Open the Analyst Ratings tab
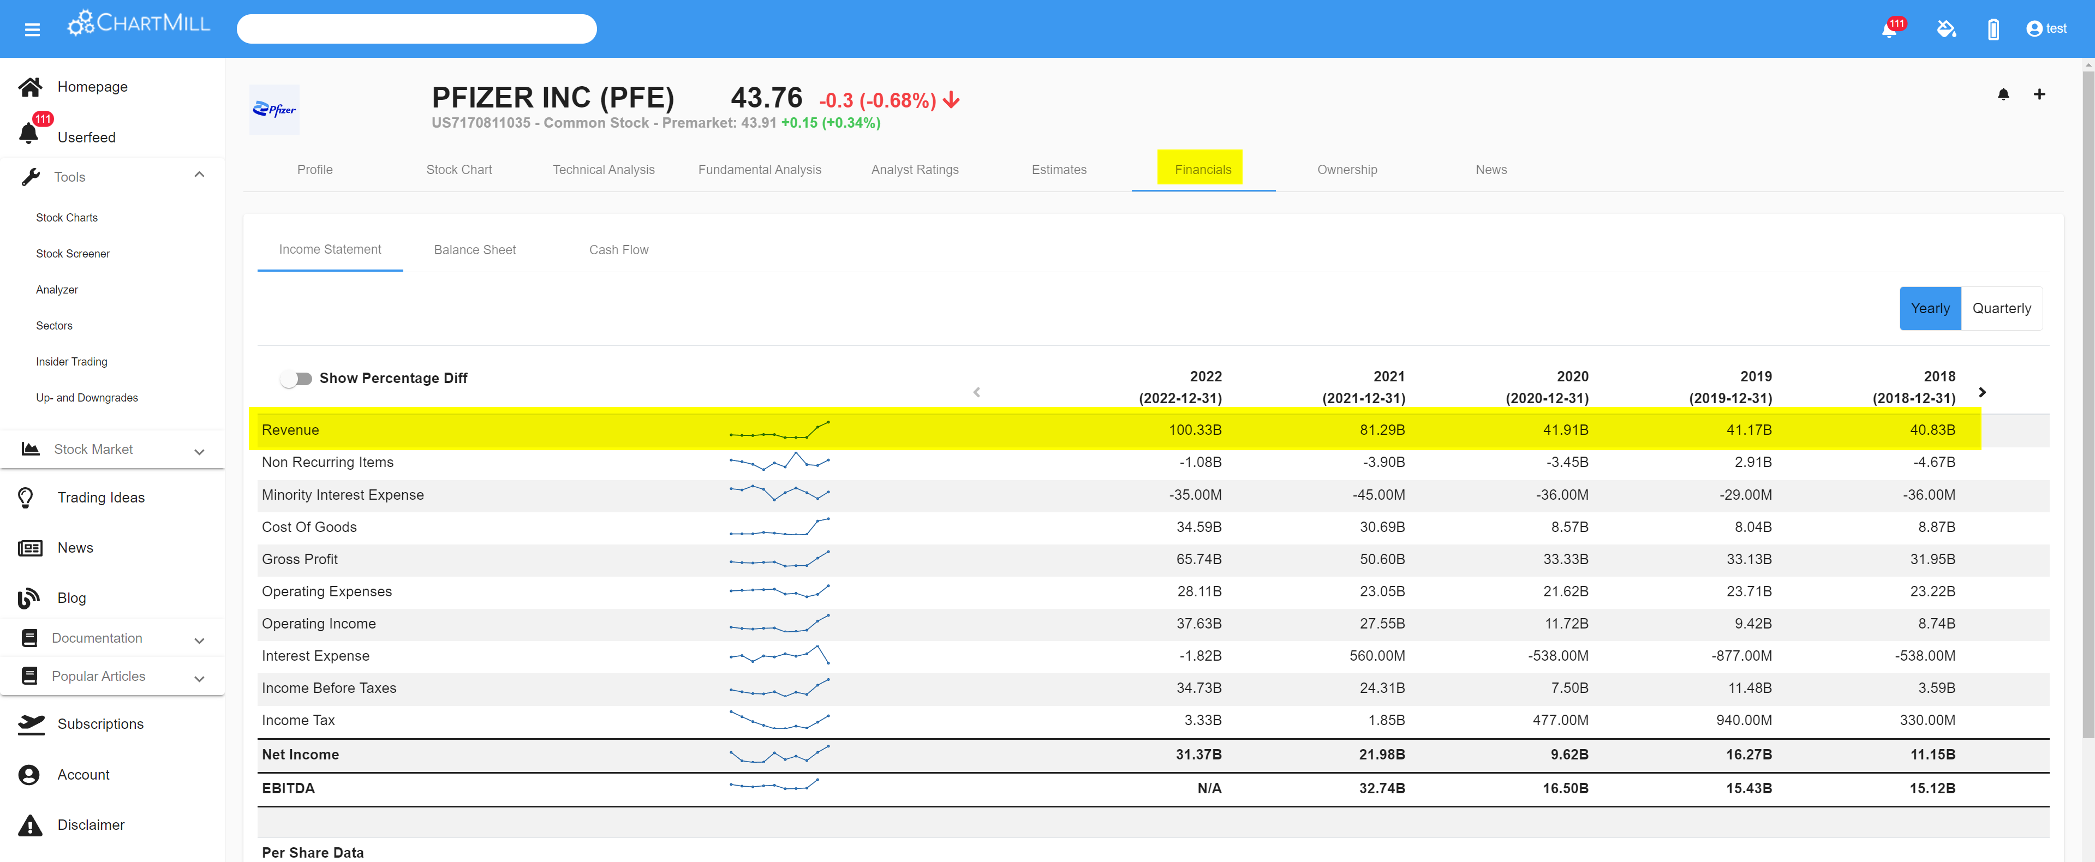 (915, 170)
